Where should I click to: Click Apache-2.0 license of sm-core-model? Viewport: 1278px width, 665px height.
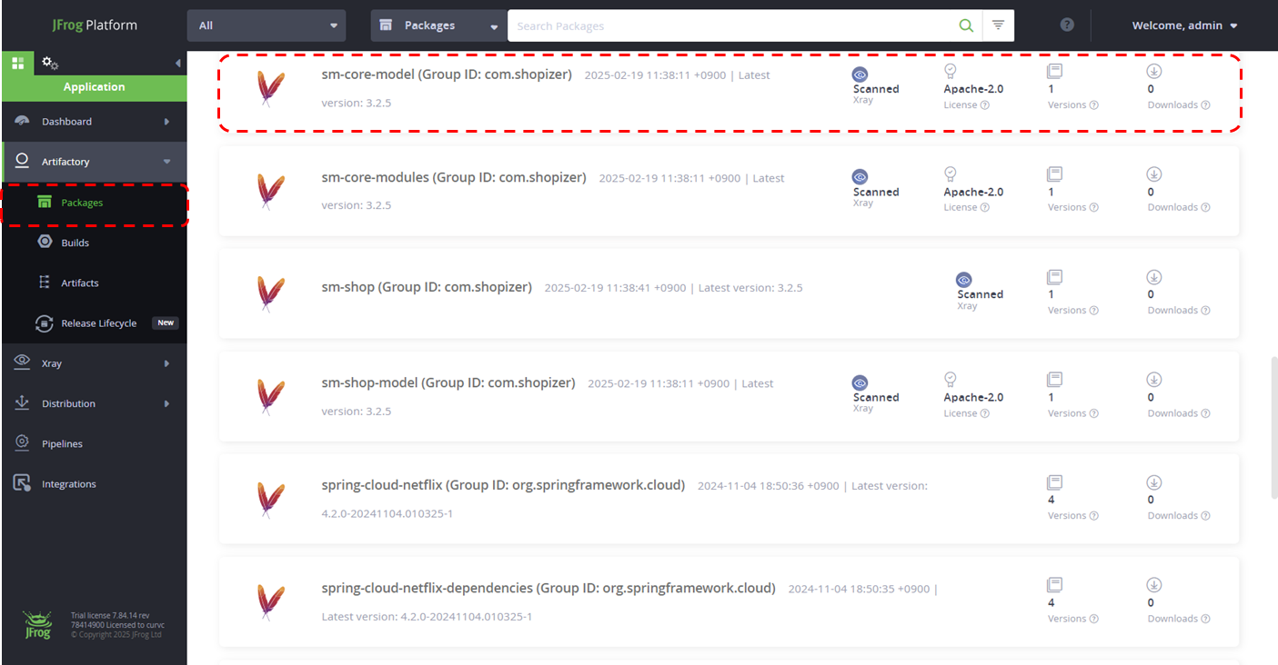pos(973,89)
